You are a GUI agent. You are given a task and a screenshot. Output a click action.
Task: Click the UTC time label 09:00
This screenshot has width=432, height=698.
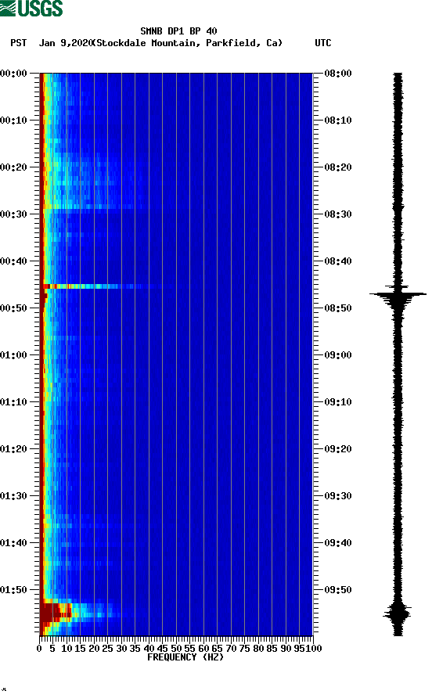pyautogui.click(x=338, y=355)
